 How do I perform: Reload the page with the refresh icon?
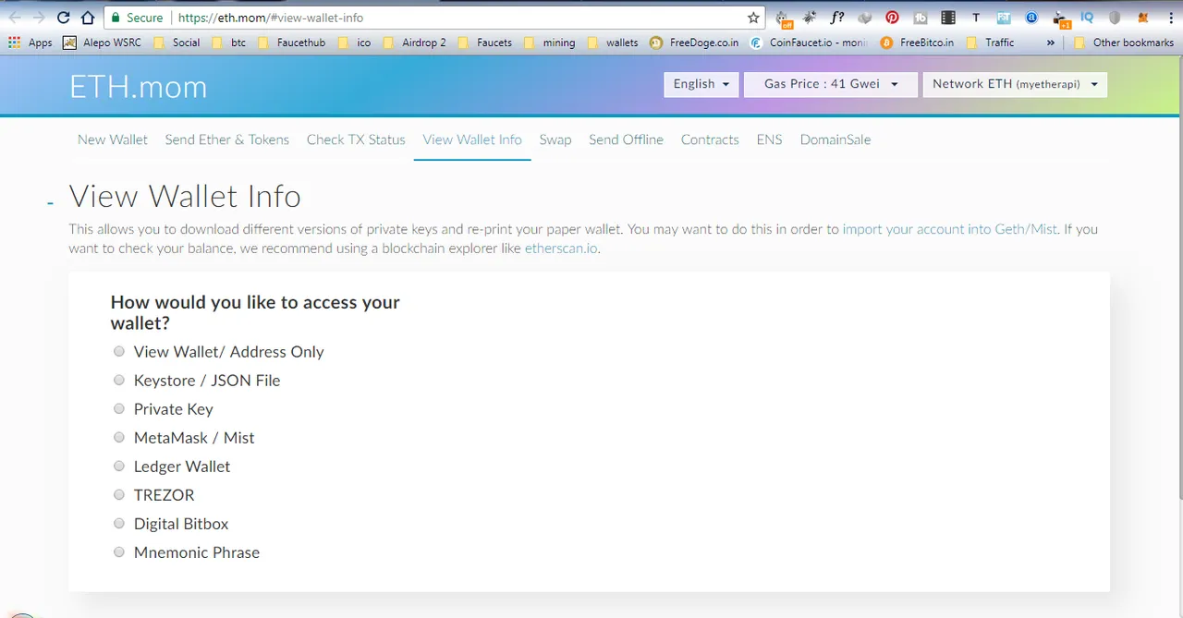coord(64,18)
